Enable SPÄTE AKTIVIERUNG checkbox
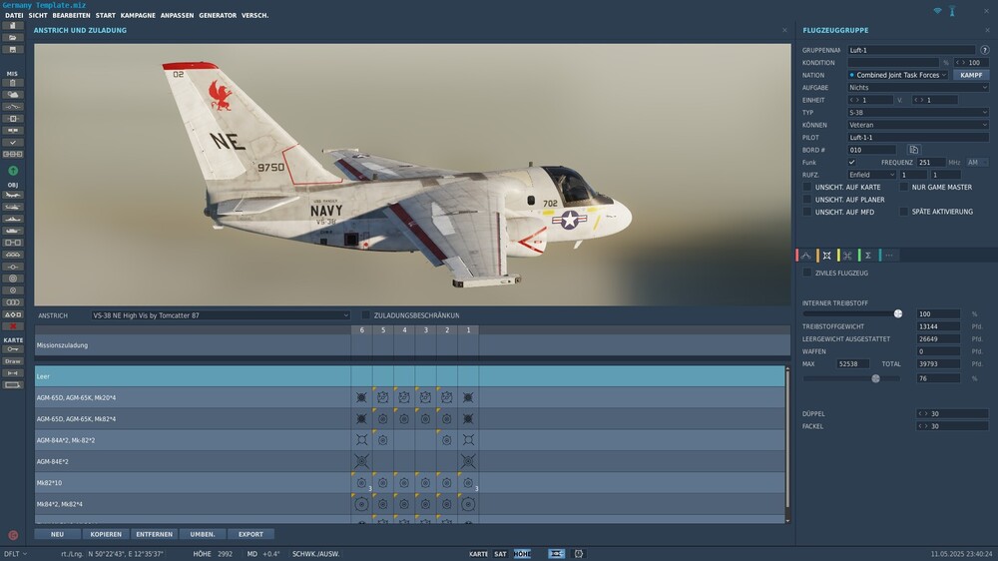The width and height of the screenshot is (998, 561). click(904, 212)
